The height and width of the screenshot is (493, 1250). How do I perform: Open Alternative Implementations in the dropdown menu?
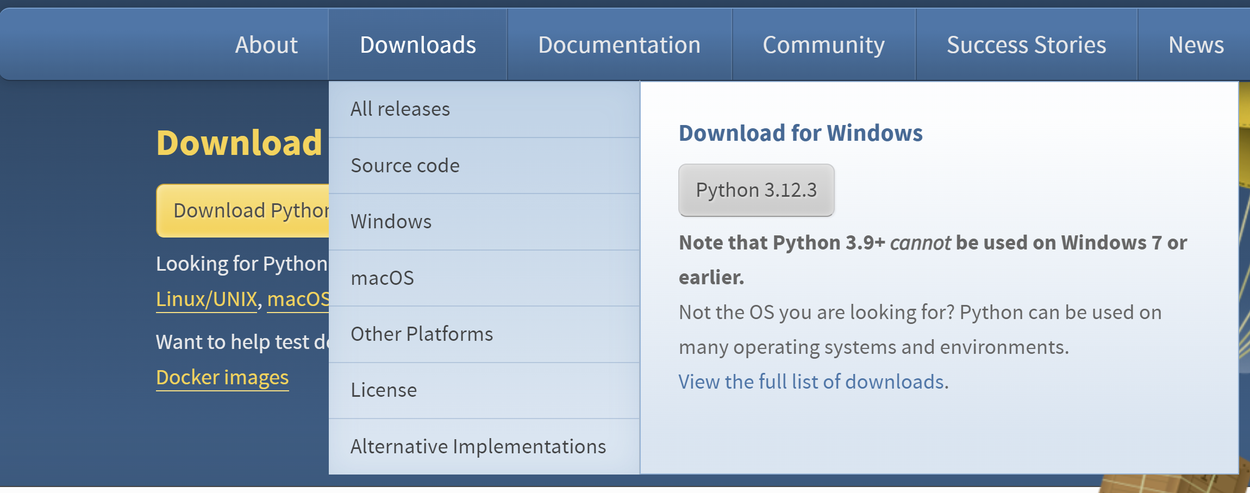tap(478, 447)
